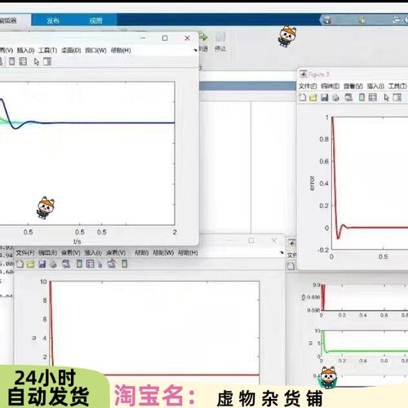Viewport: 408px width, 408px height.
Task: Open 帮助(H) menu in bottom figure window
Action: pyautogui.click(x=188, y=253)
